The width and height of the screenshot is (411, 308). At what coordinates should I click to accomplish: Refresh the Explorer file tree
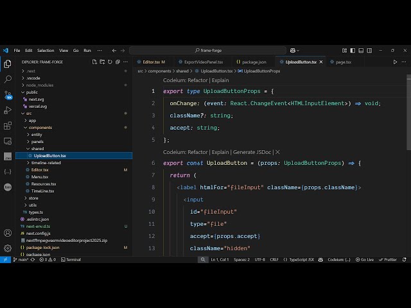(x=110, y=62)
